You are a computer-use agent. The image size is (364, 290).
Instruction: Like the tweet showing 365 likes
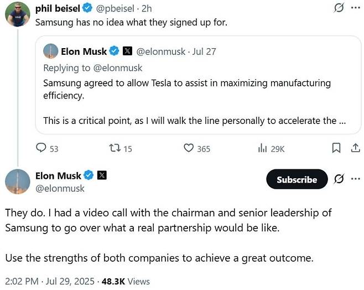[x=189, y=148]
